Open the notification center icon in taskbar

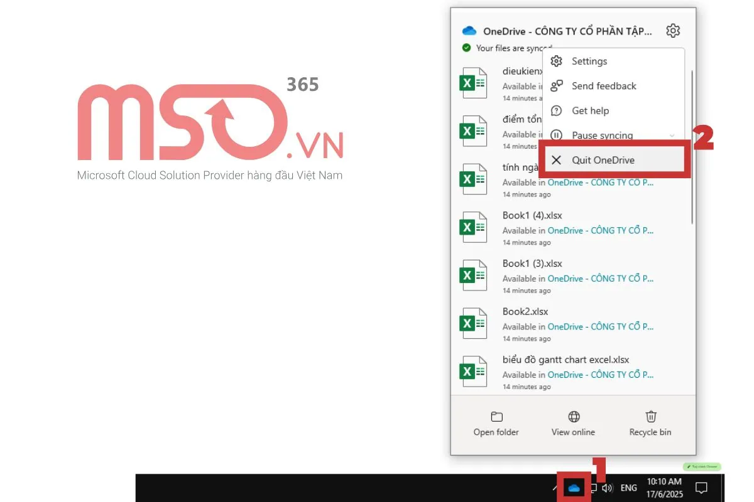pos(702,488)
